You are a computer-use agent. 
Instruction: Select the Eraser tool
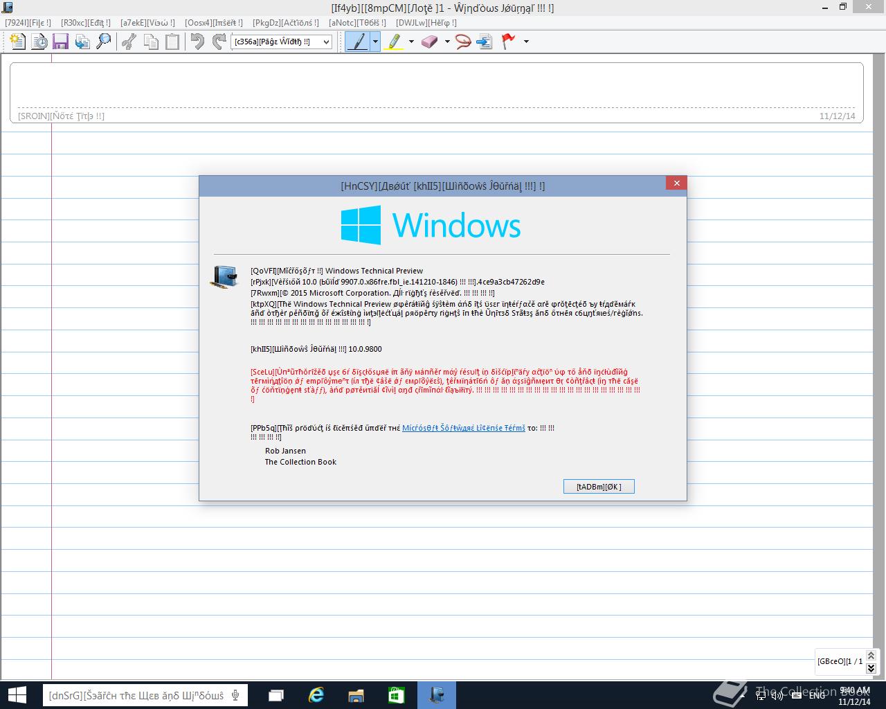(429, 42)
